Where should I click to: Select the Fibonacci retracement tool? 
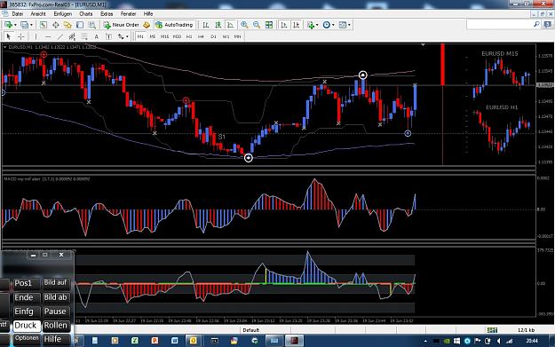point(84,36)
